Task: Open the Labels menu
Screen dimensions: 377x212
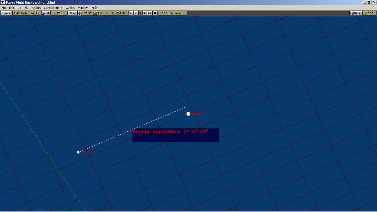Action: [36, 8]
